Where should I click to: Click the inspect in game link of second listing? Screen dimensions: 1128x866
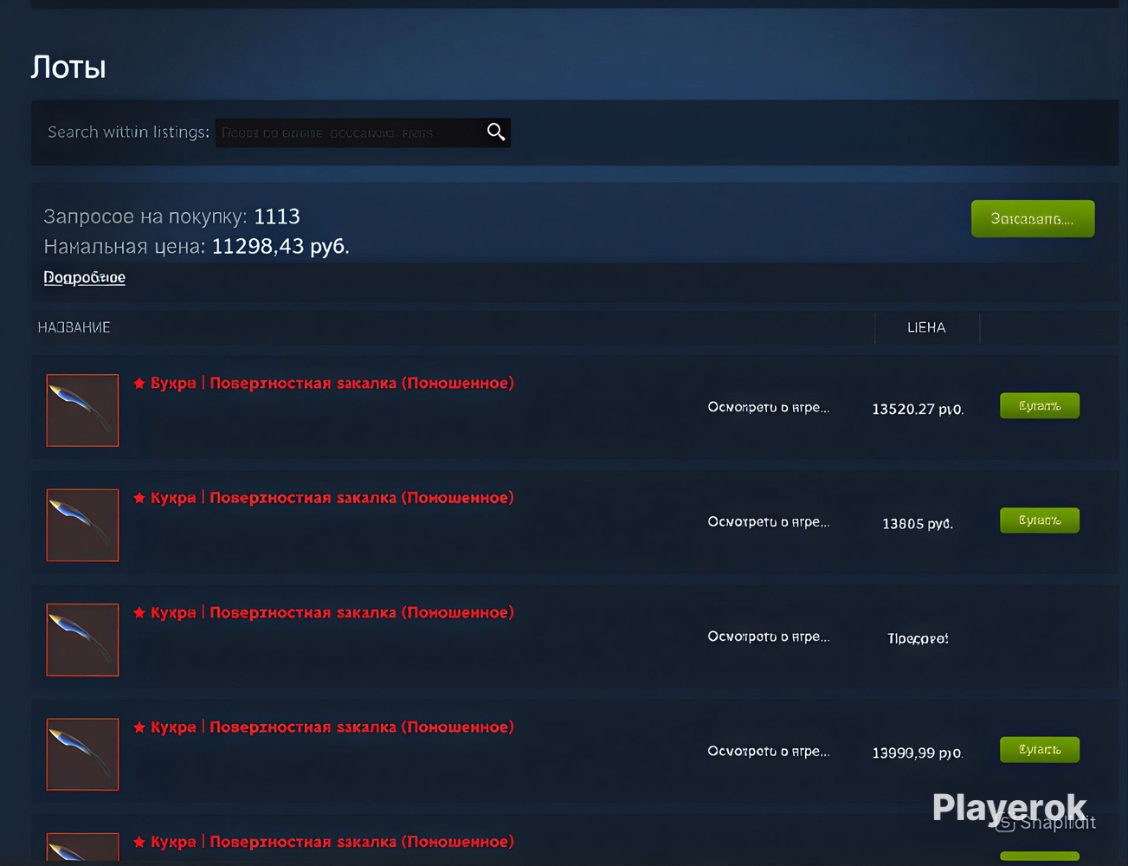point(769,521)
